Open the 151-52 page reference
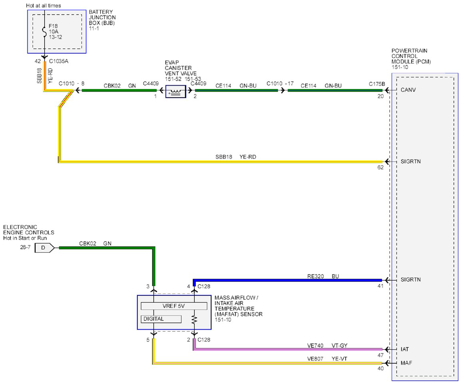 (173, 79)
